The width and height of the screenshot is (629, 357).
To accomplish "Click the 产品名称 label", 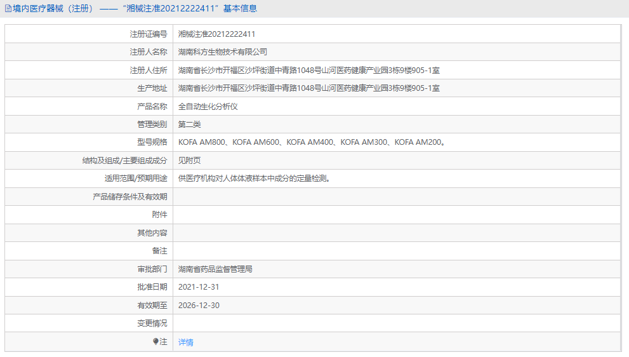I will coord(152,107).
